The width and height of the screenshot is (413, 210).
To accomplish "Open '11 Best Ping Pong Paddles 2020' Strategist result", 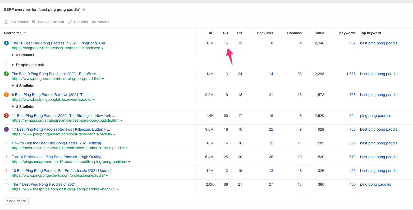I will [63, 116].
